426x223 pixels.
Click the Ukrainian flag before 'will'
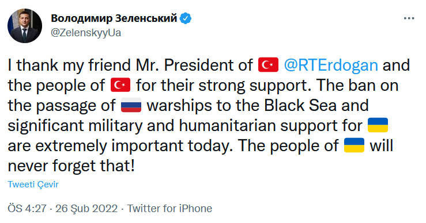[354, 145]
